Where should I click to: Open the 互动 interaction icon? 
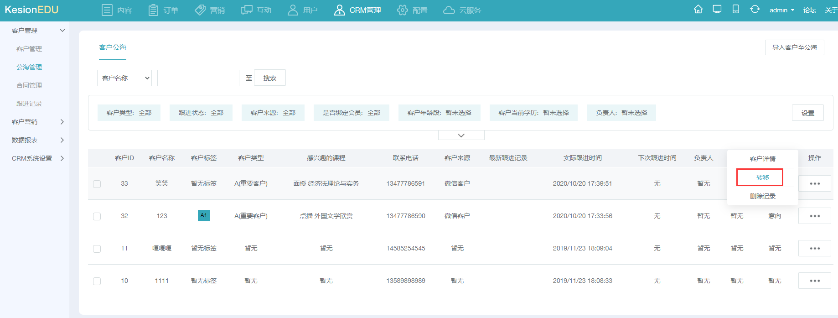coord(247,10)
